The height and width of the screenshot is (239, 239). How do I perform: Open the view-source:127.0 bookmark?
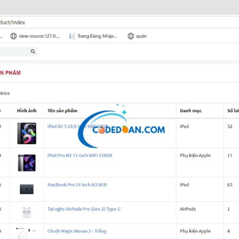(x=35, y=36)
